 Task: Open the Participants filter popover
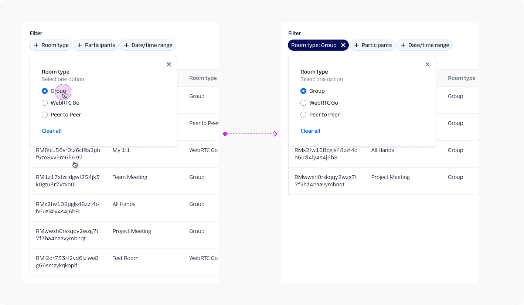click(x=96, y=45)
